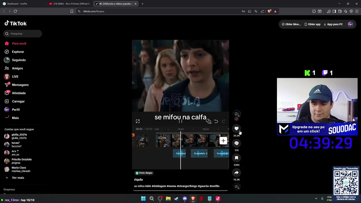Open followed account Maria Clara

coord(21,169)
